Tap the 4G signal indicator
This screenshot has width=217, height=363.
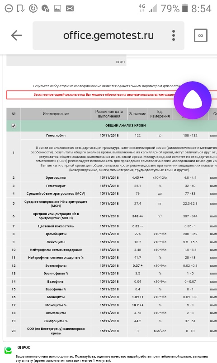point(142,8)
